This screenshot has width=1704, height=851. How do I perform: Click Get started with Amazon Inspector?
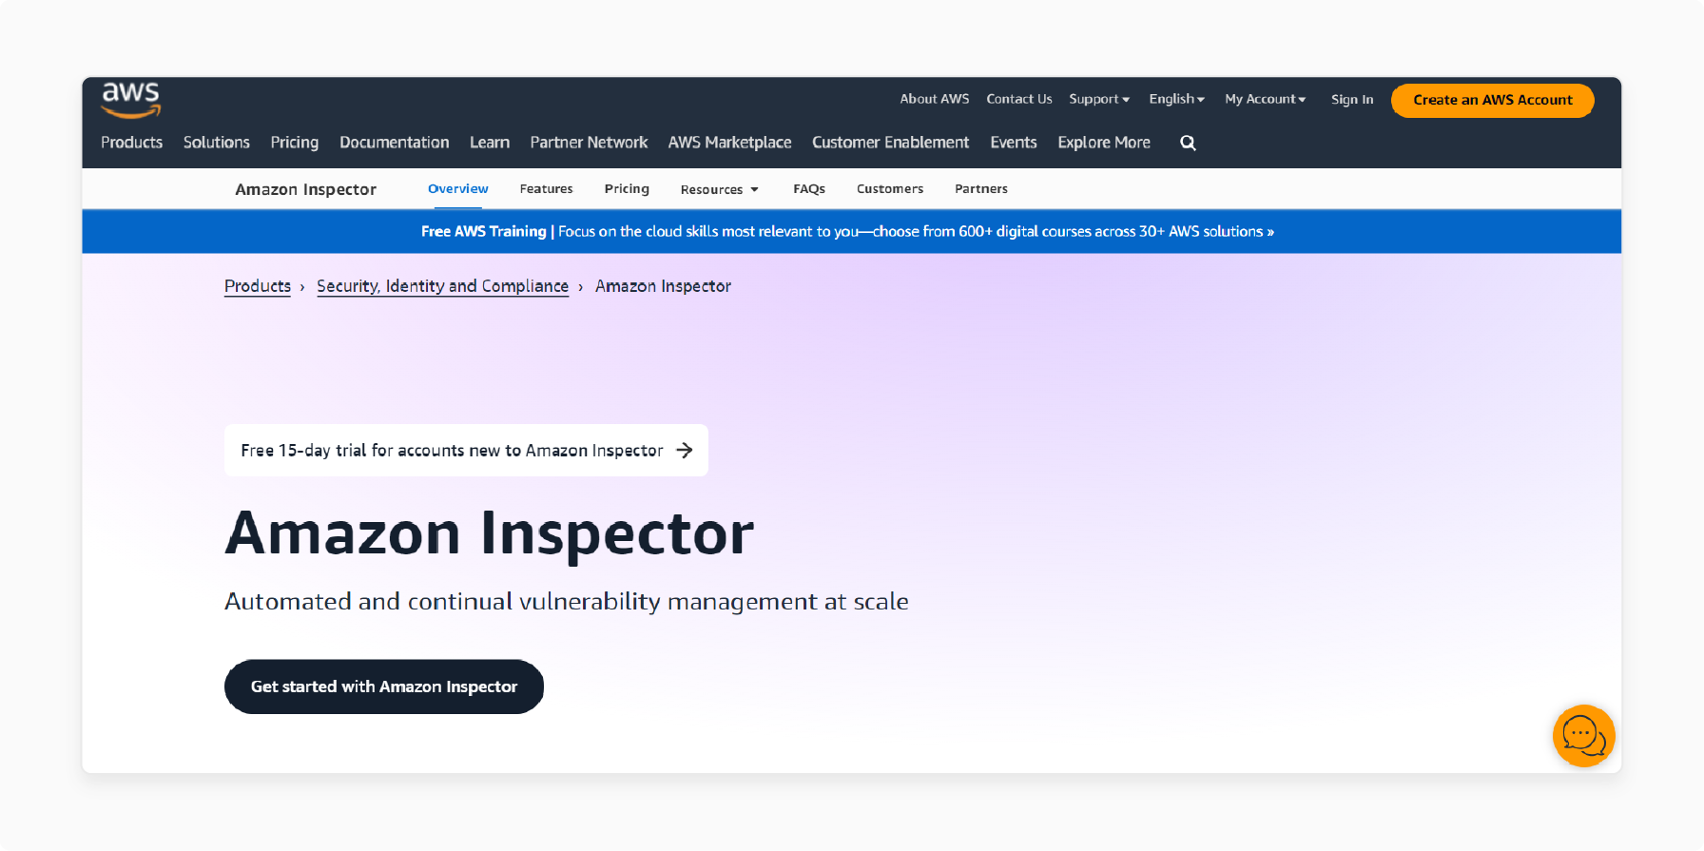click(384, 687)
